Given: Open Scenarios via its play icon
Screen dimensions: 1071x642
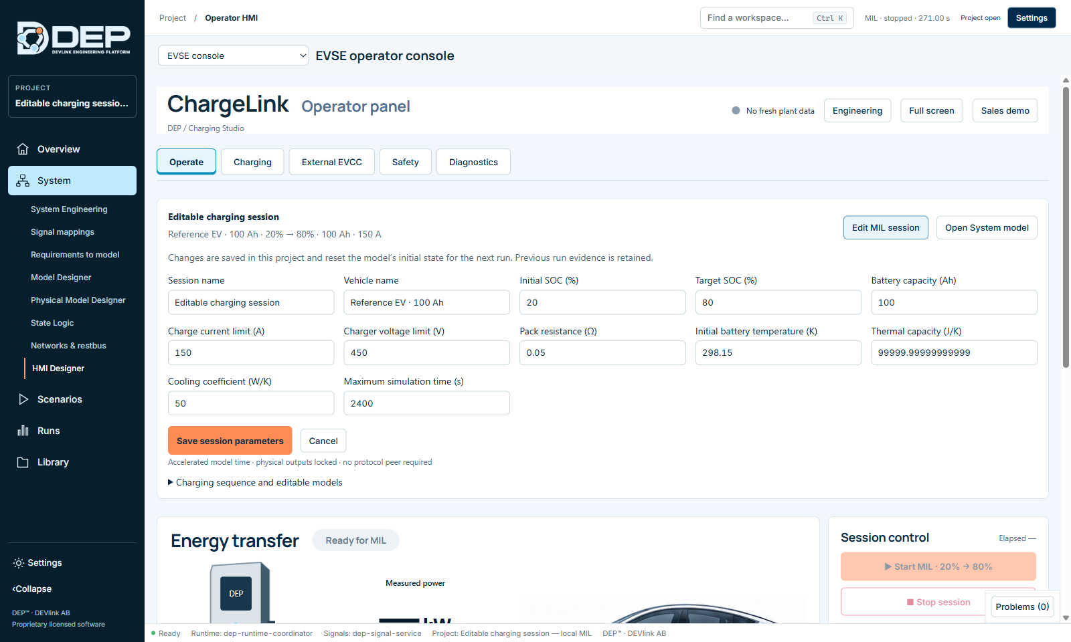Looking at the screenshot, I should 23,399.
